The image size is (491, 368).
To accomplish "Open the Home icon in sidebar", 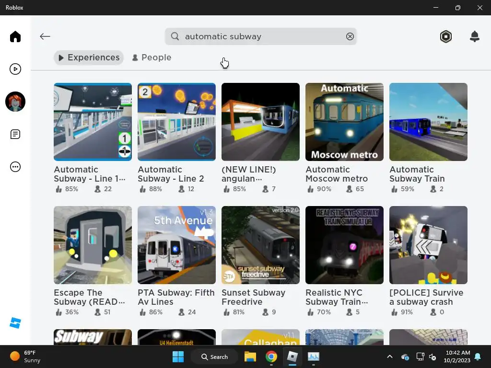I will tap(15, 36).
